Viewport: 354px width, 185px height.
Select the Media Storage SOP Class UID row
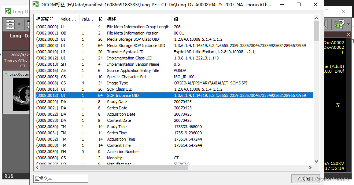coord(174,39)
